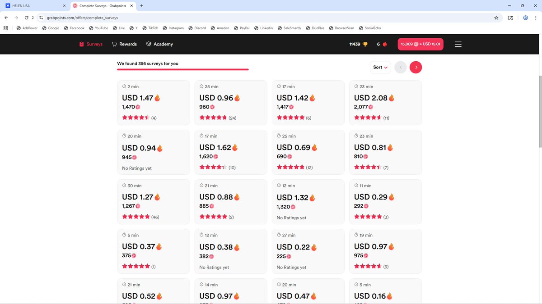Click the 15,009 points balance button
This screenshot has width=542, height=304.
[421, 44]
